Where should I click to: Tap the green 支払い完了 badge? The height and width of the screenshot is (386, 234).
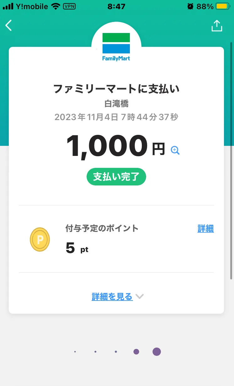(116, 177)
